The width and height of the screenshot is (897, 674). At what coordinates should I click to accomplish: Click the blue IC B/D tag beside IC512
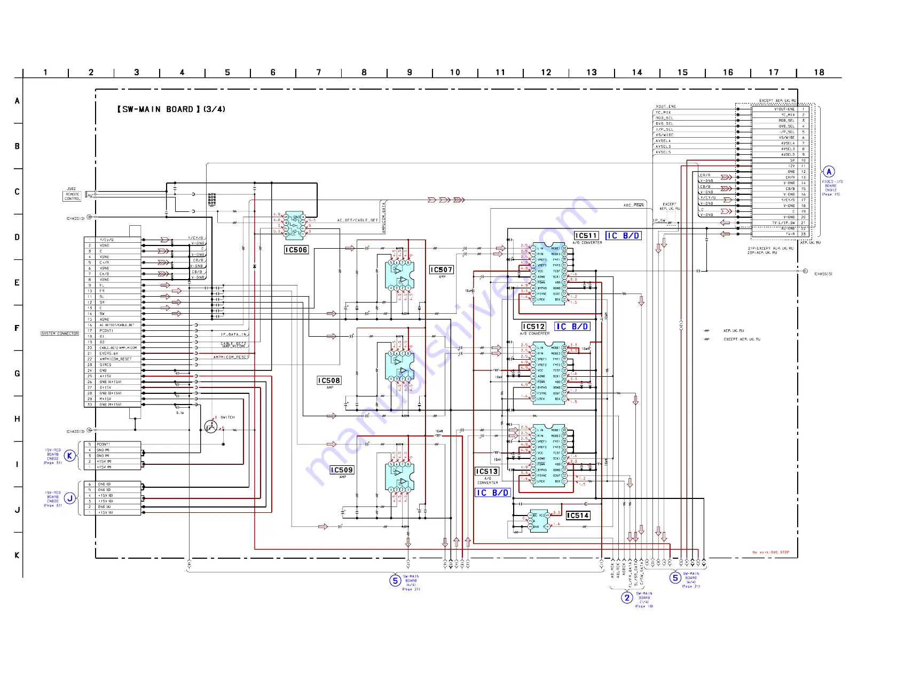coord(572,326)
